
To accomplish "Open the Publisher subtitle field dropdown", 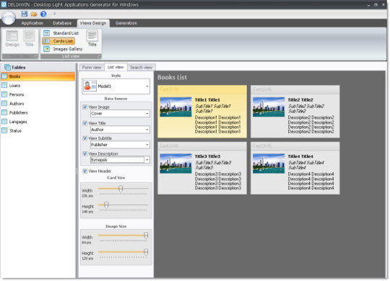I will [x=120, y=145].
